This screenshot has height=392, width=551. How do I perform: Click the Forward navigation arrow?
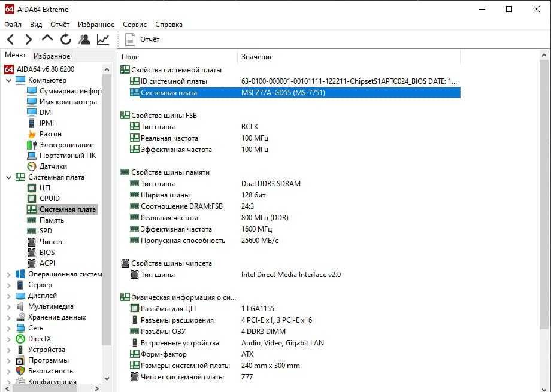pos(29,39)
